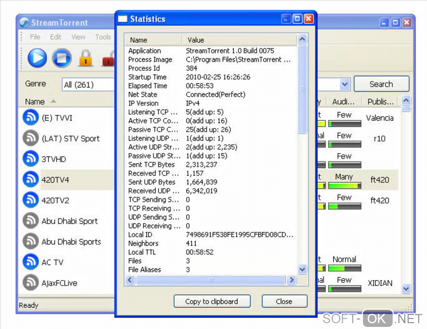
Task: Click the Connected(Perfect) value
Action: pyautogui.click(x=216, y=95)
